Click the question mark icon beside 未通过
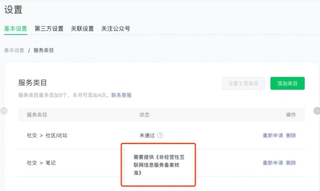This screenshot has height=191, width=320. point(160,135)
